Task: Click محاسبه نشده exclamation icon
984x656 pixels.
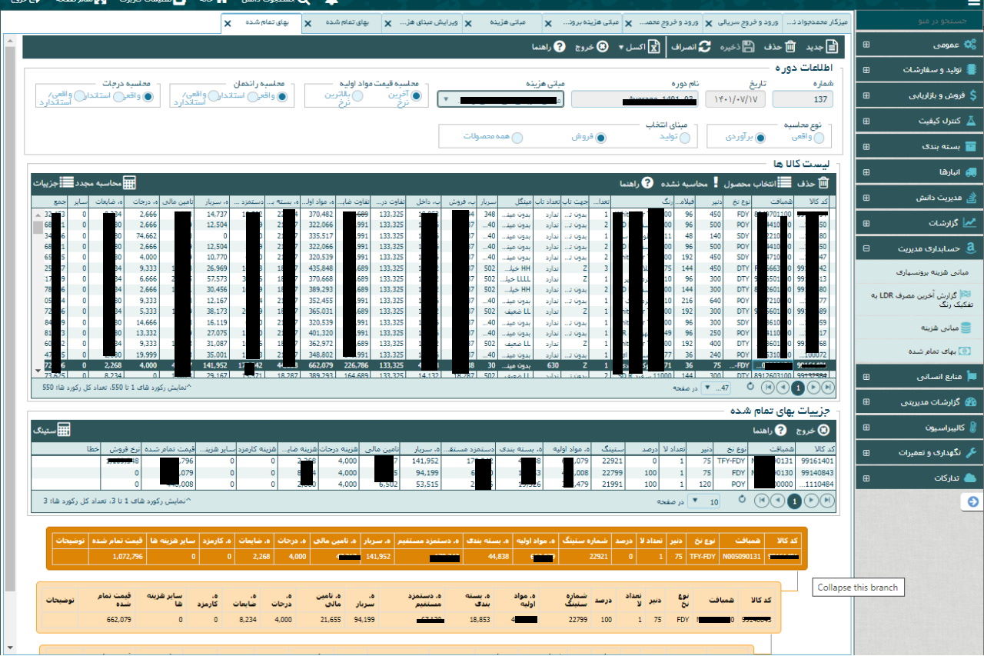Action: coord(716,183)
